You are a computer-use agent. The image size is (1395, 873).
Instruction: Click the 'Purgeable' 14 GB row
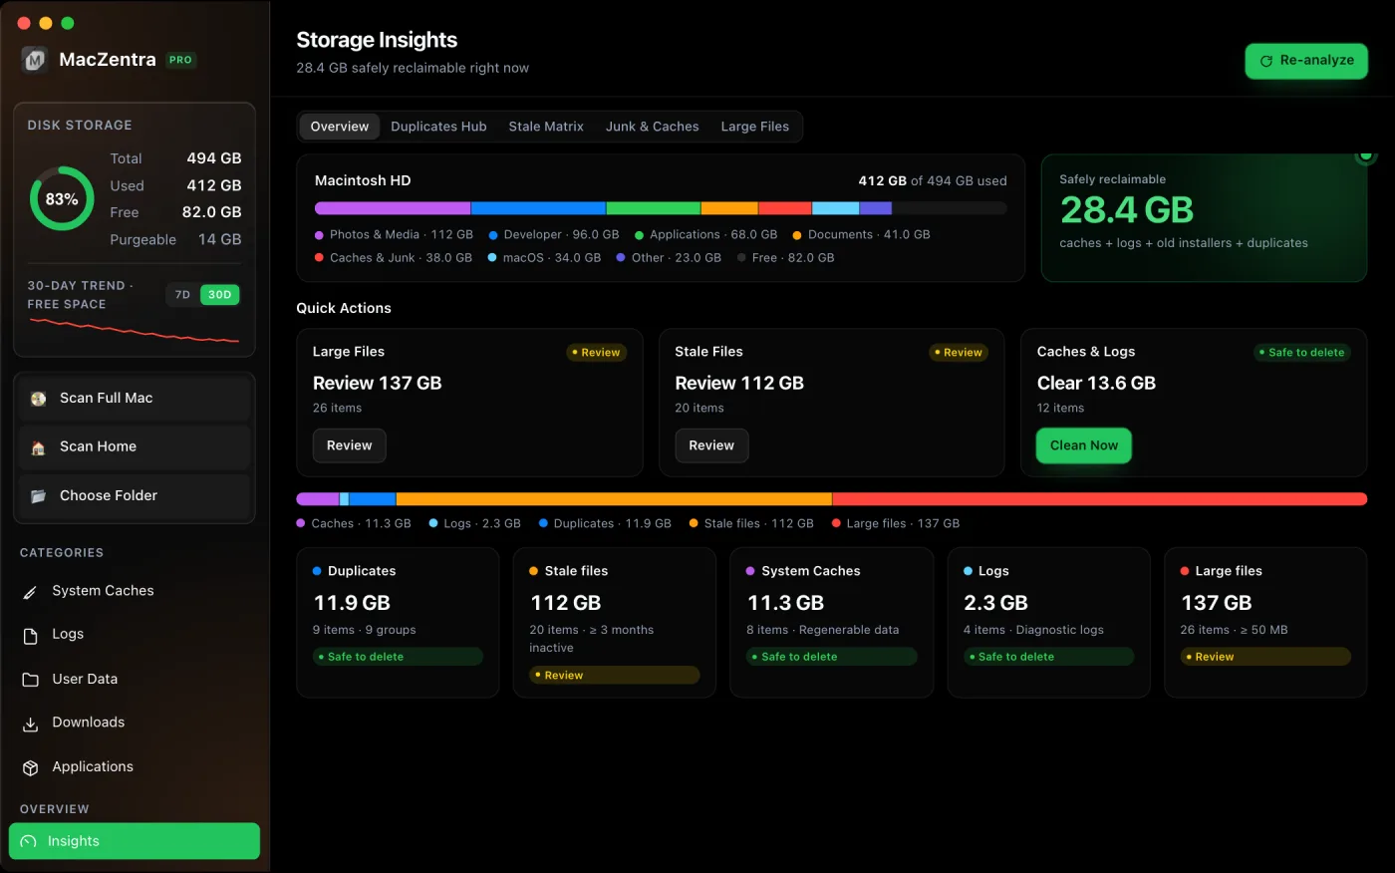[x=175, y=239]
